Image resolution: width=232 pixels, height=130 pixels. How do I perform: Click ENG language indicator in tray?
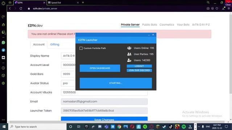tap(208, 127)
